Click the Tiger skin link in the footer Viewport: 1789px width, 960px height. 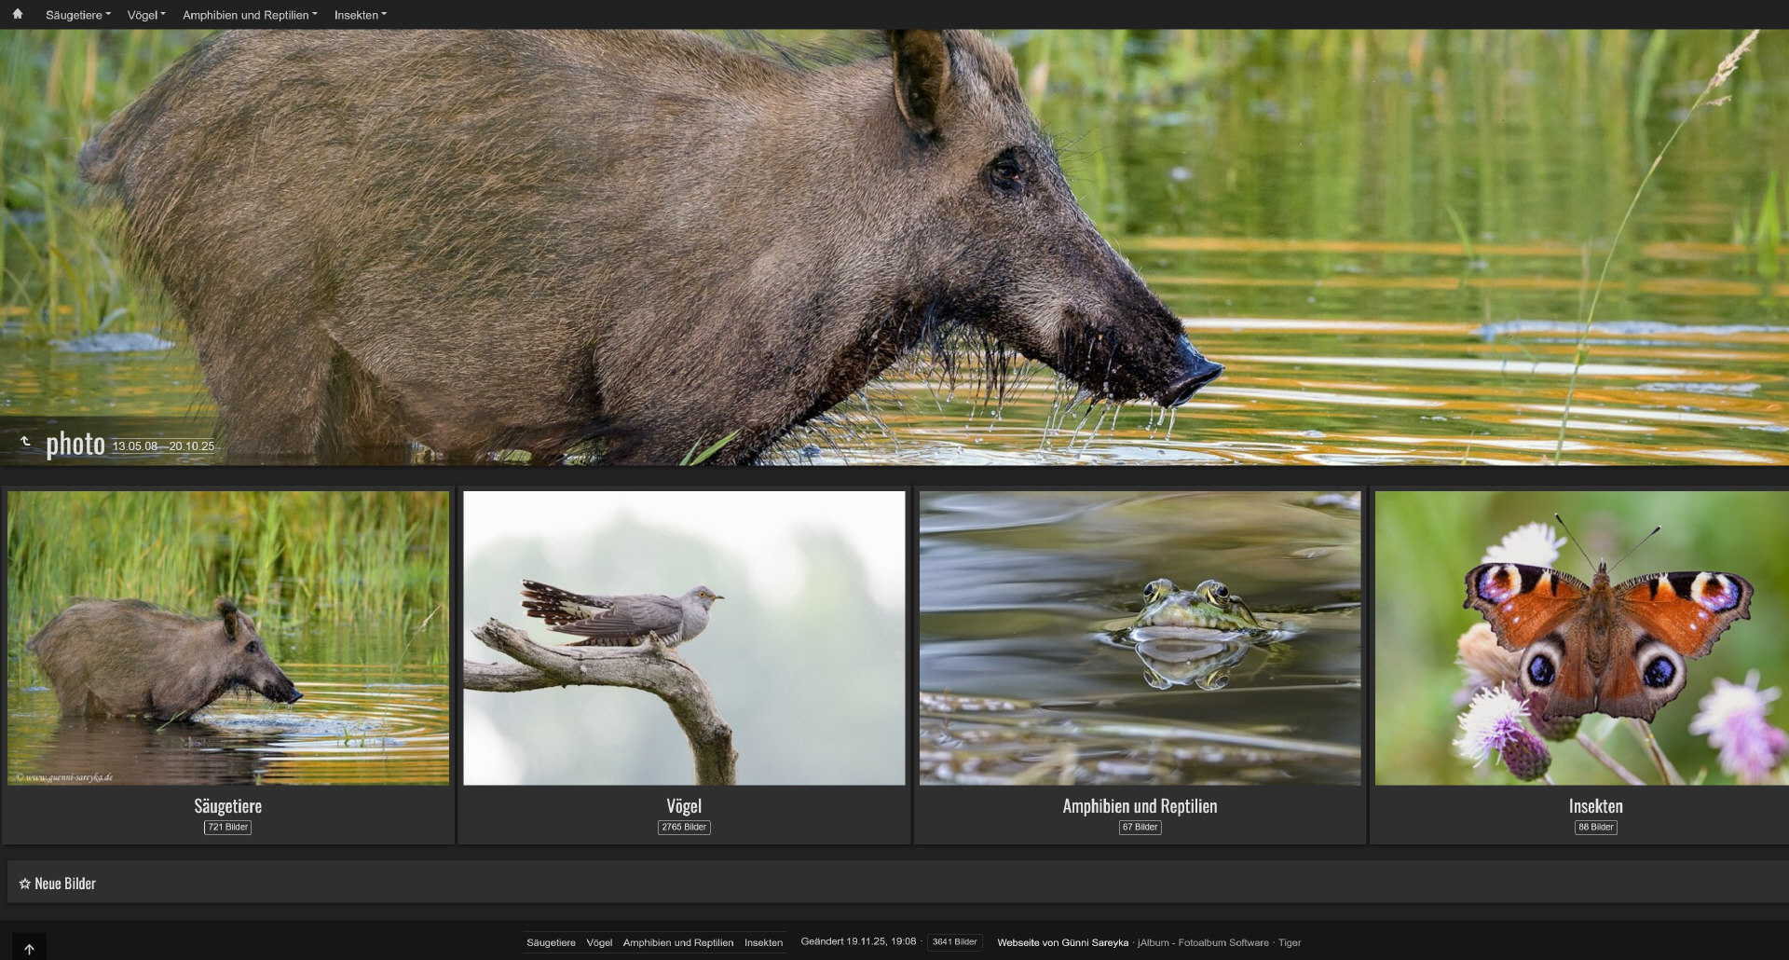coord(1290,942)
